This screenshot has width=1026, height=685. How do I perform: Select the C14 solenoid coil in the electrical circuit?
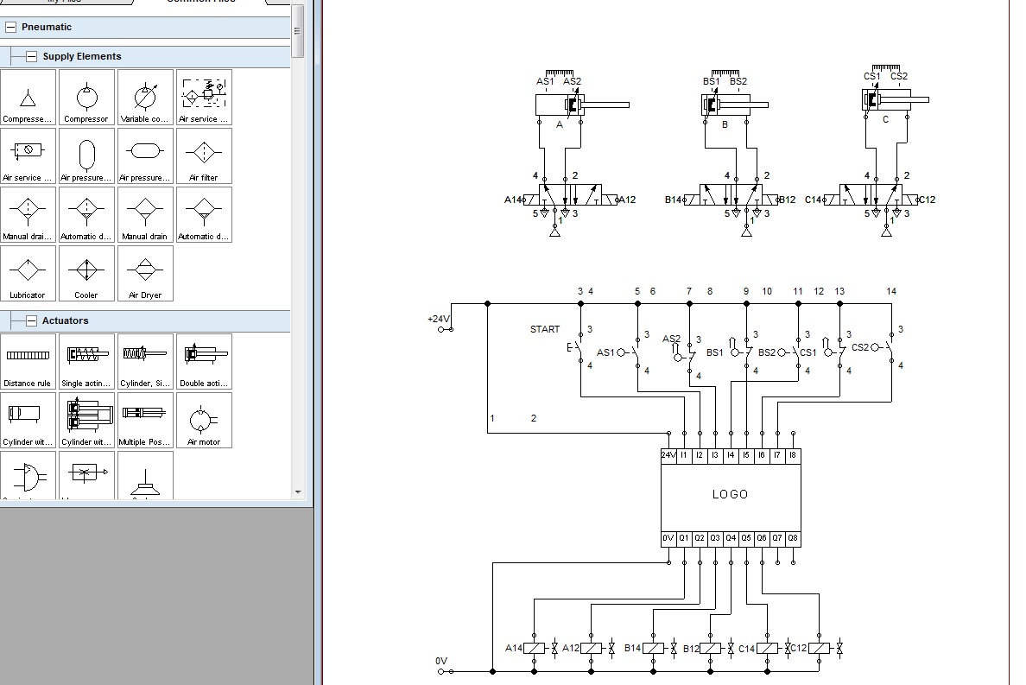[767, 649]
